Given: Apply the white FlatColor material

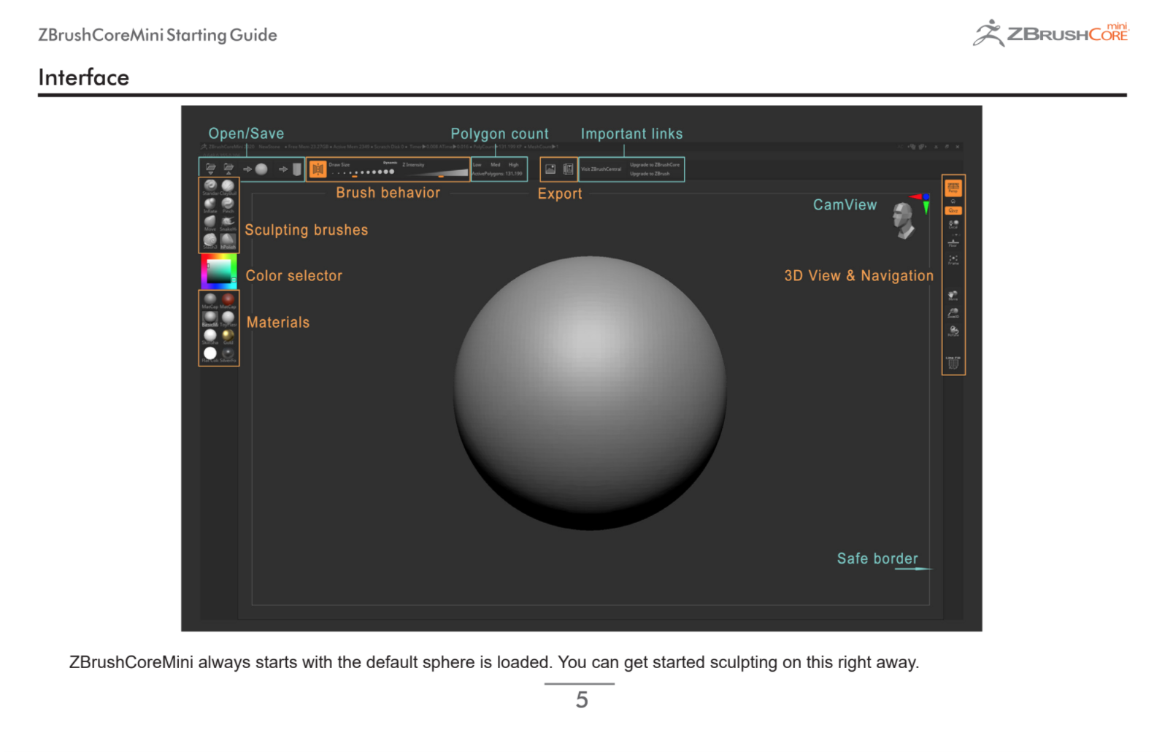Looking at the screenshot, I should [210, 354].
